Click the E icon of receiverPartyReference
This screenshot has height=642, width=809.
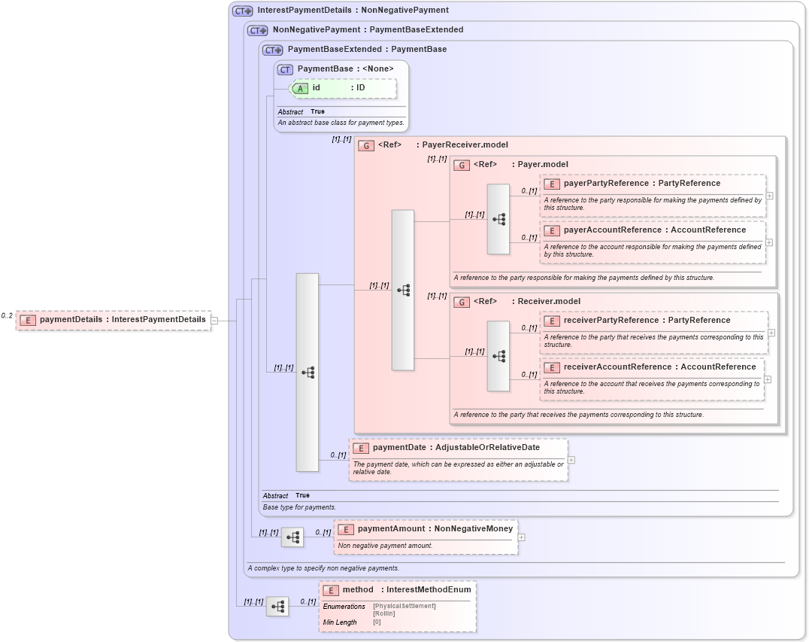[x=552, y=321]
